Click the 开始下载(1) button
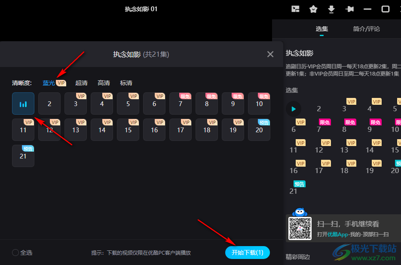 point(247,253)
